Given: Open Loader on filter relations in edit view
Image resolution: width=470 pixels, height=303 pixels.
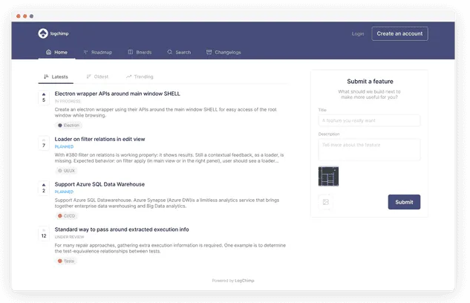Looking at the screenshot, I should [x=99, y=139].
